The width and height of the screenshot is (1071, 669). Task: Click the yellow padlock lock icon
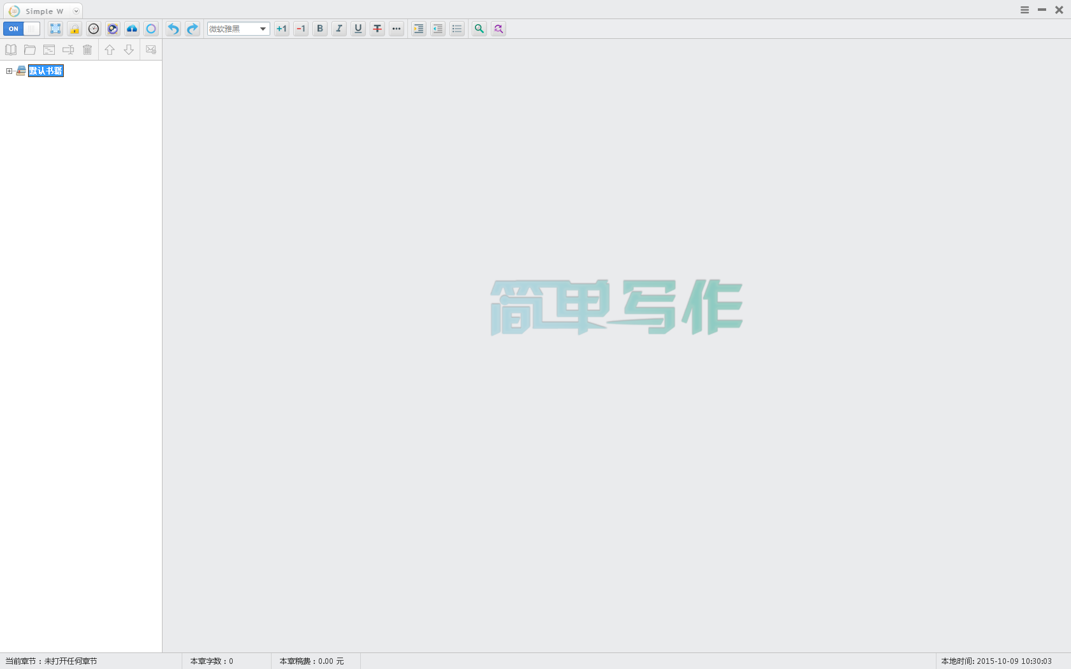pyautogui.click(x=75, y=29)
